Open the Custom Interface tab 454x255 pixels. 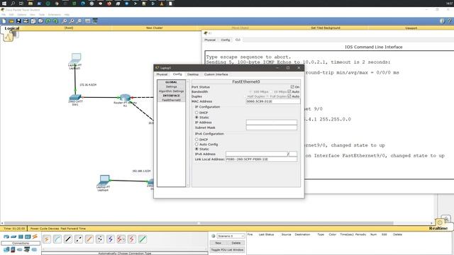tap(216, 74)
